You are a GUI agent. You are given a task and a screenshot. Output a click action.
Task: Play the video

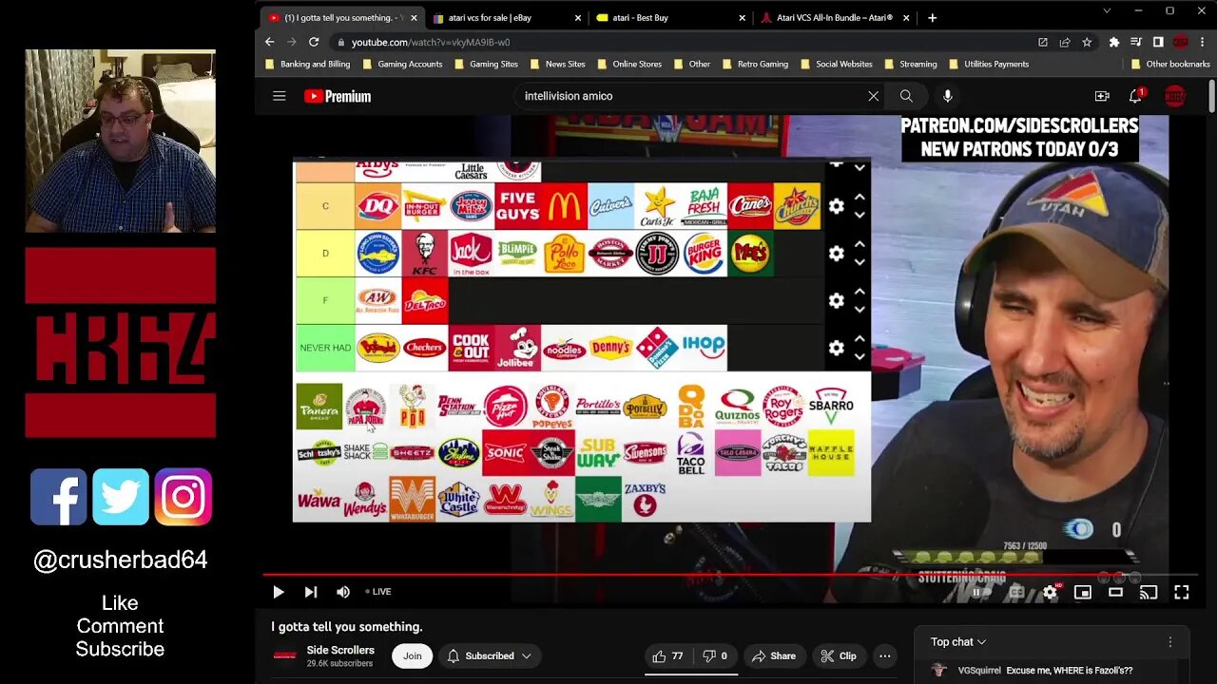pos(279,592)
